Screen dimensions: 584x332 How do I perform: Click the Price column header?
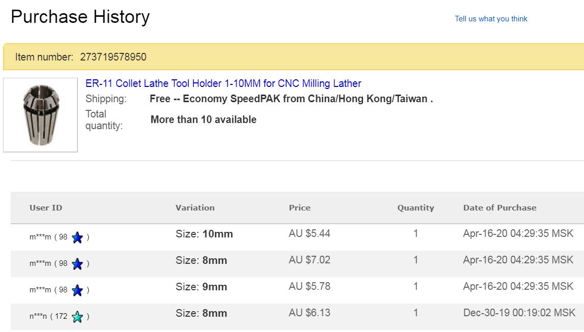(300, 208)
